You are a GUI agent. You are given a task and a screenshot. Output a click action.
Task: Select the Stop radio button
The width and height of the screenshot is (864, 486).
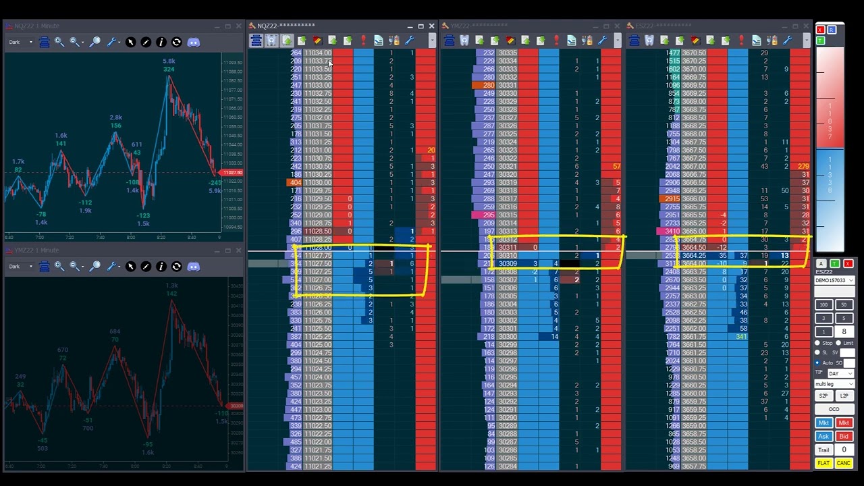[x=817, y=342]
